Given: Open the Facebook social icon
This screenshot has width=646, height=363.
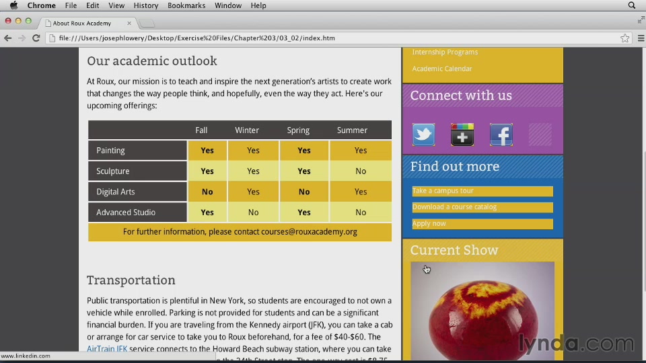Looking at the screenshot, I should (501, 134).
